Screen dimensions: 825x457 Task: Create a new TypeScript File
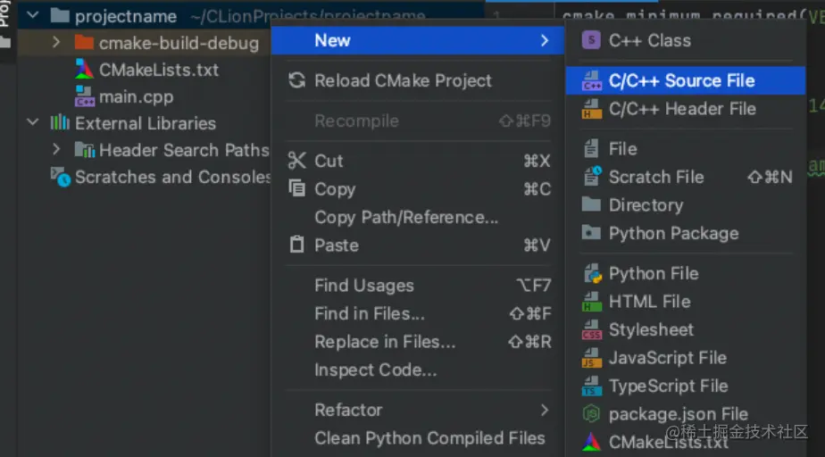(x=686, y=386)
